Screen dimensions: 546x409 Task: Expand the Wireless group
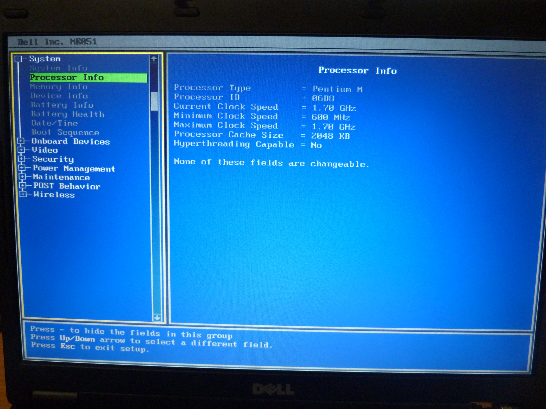(23, 194)
